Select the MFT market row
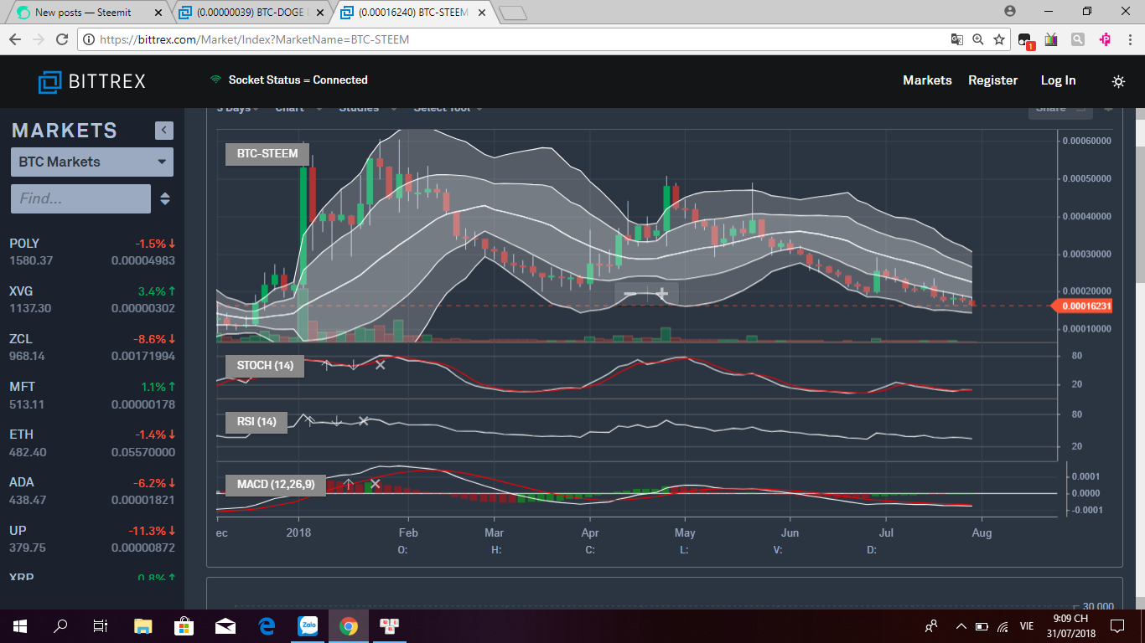 (92, 395)
